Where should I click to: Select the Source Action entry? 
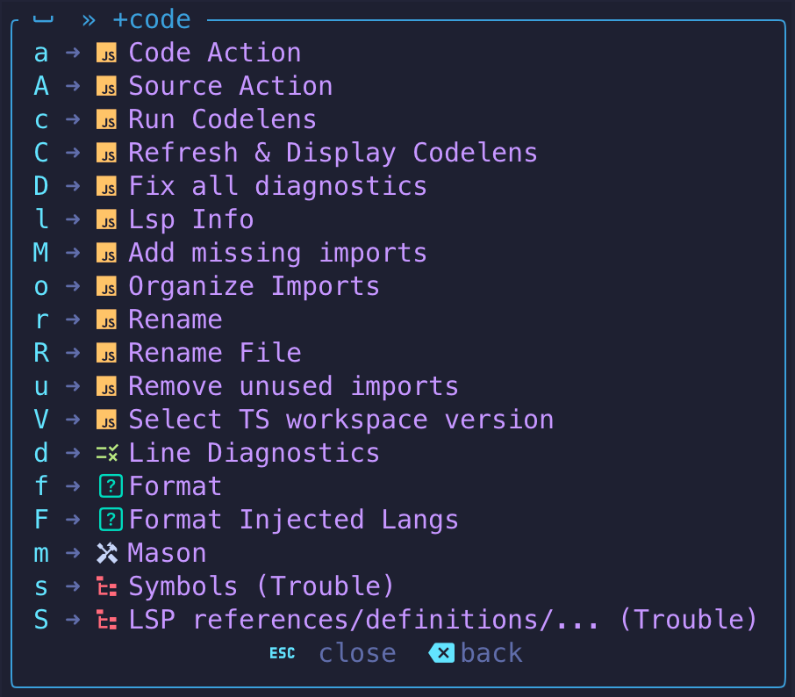point(230,86)
